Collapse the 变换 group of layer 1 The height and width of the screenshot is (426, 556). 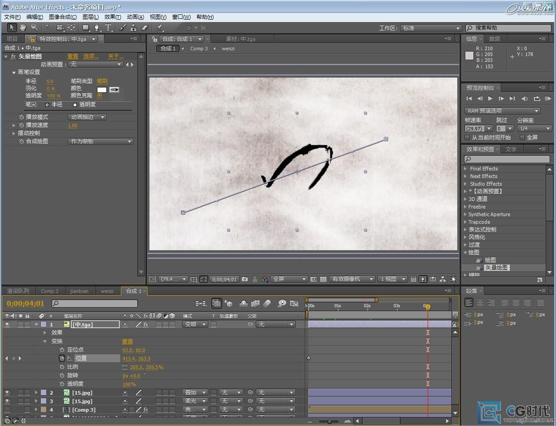pyautogui.click(x=45, y=341)
